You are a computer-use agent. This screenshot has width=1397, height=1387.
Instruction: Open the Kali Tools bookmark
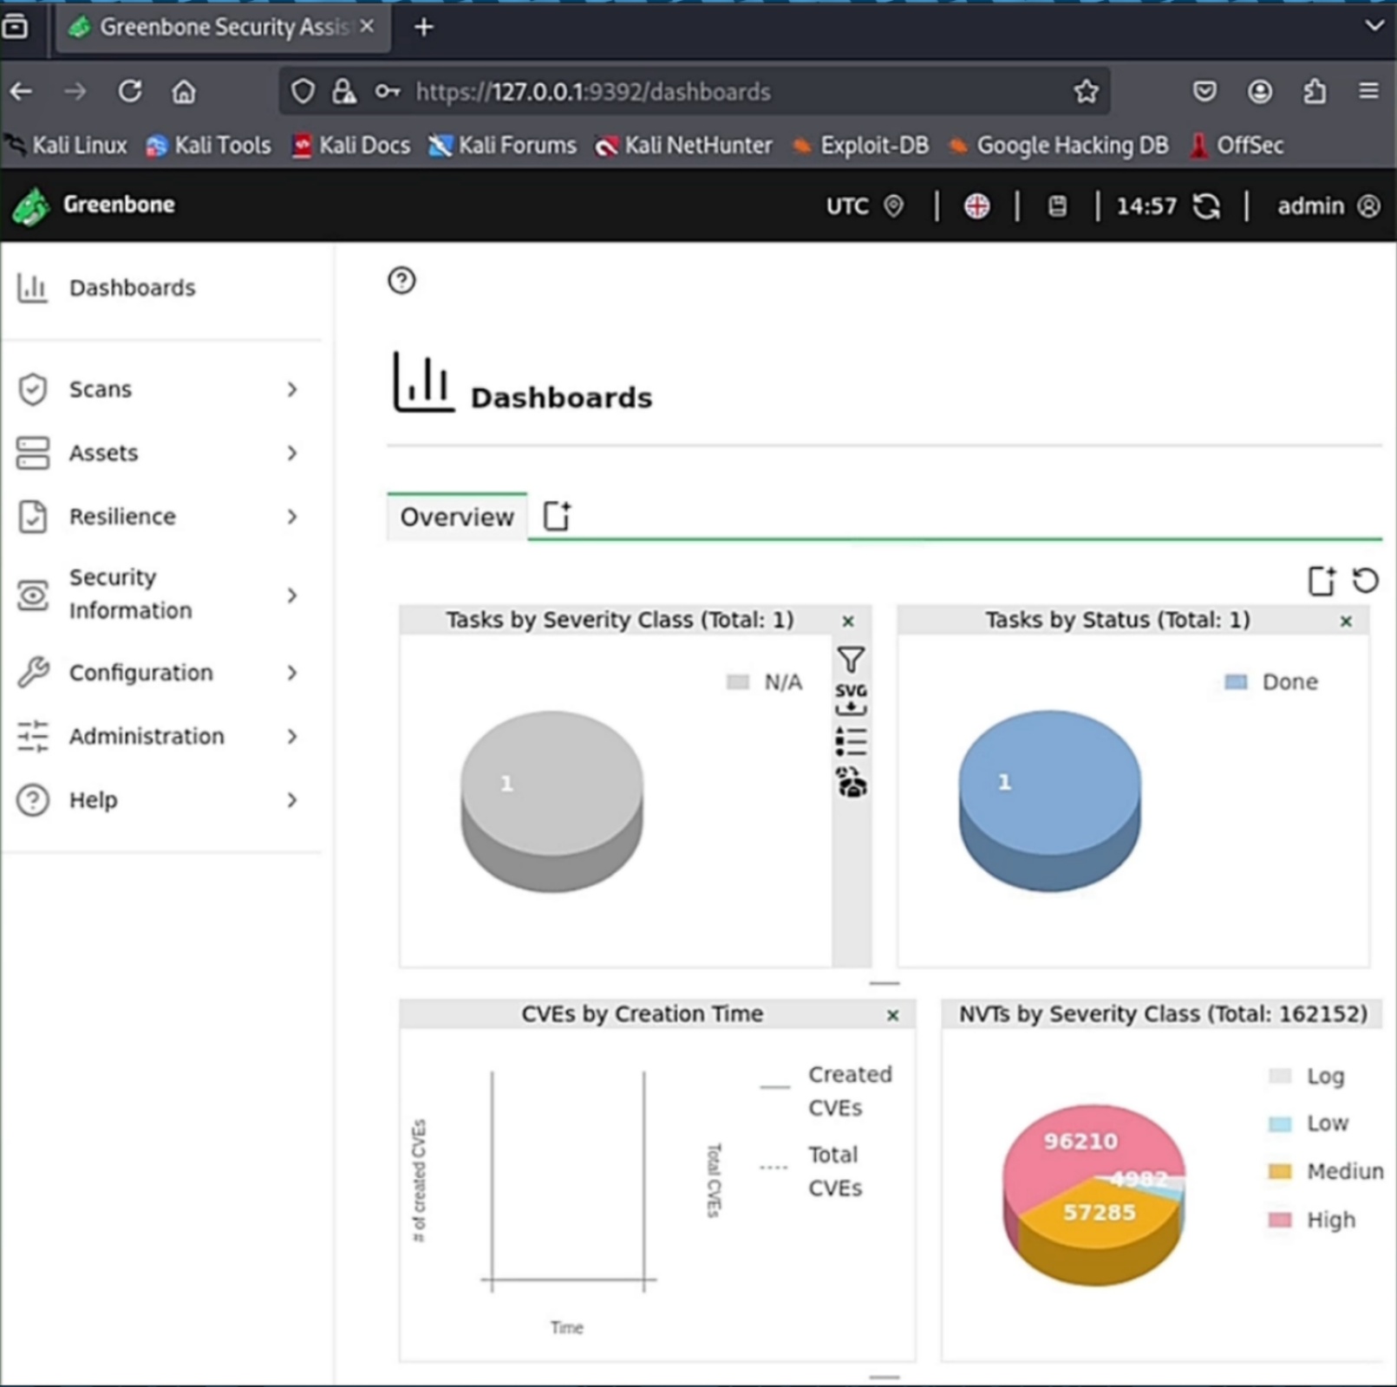(x=209, y=145)
